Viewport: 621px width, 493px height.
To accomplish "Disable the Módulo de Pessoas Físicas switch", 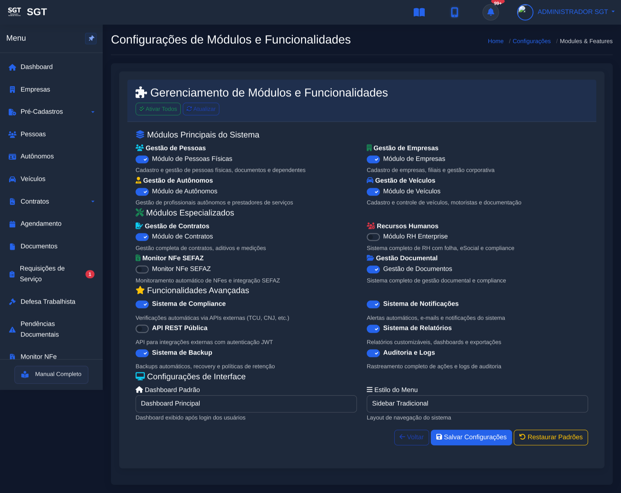I will pyautogui.click(x=142, y=159).
